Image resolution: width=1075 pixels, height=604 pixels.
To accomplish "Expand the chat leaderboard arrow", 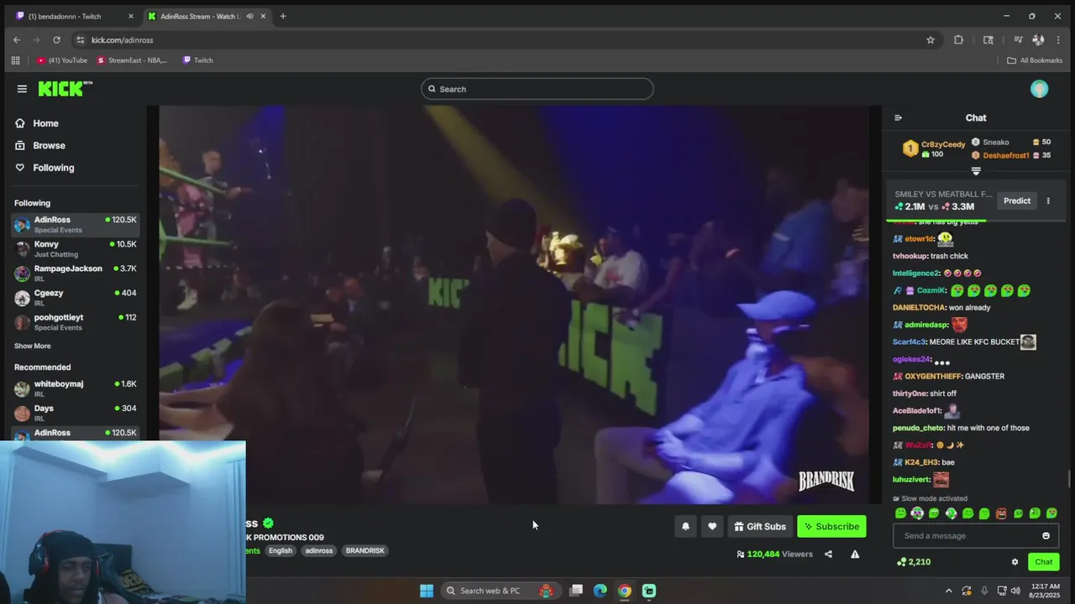I will pos(976,171).
